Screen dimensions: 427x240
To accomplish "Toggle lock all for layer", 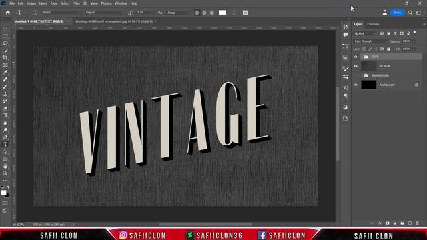I will (x=388, y=49).
